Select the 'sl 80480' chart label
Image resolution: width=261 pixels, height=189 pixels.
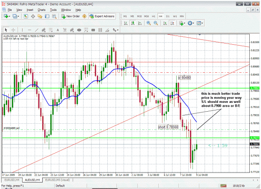[x=185, y=78]
